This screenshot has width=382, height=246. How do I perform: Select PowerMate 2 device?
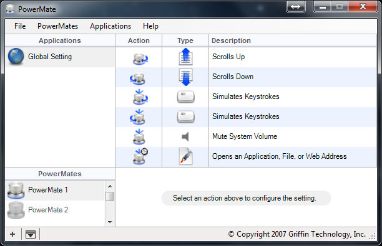[x=55, y=210]
